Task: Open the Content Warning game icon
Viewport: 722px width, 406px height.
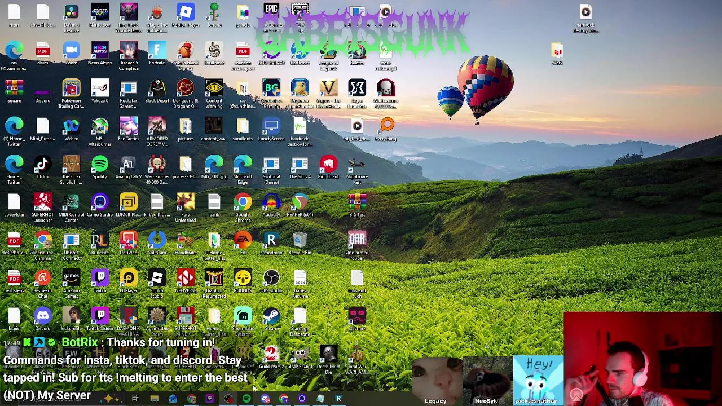Action: click(x=214, y=93)
